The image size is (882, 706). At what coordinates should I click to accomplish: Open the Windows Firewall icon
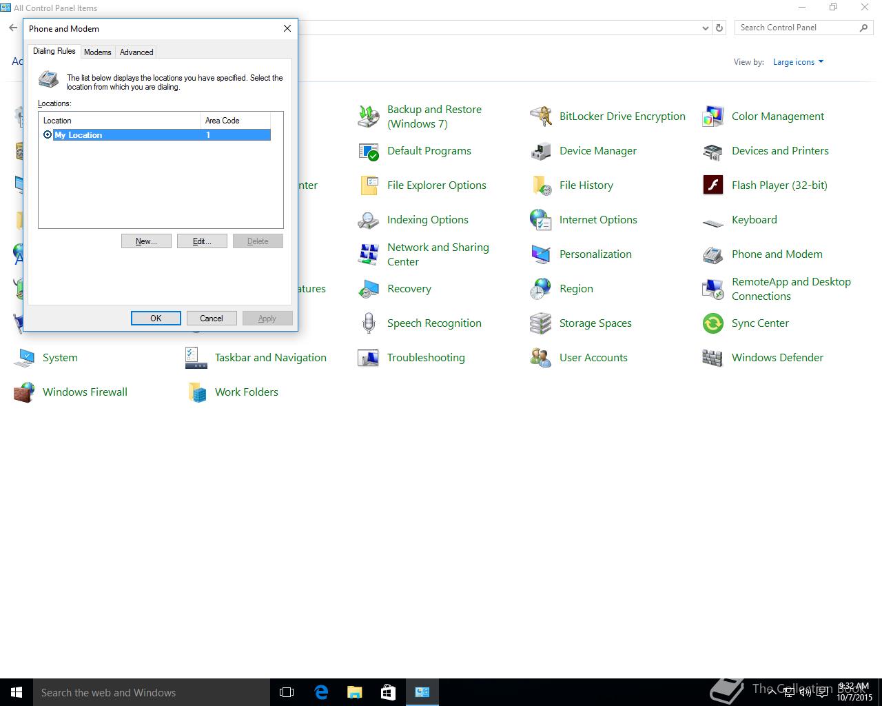click(24, 392)
